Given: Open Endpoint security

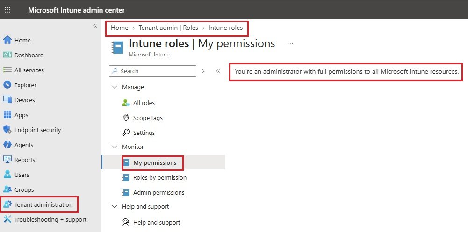Looking at the screenshot, I should tap(37, 130).
